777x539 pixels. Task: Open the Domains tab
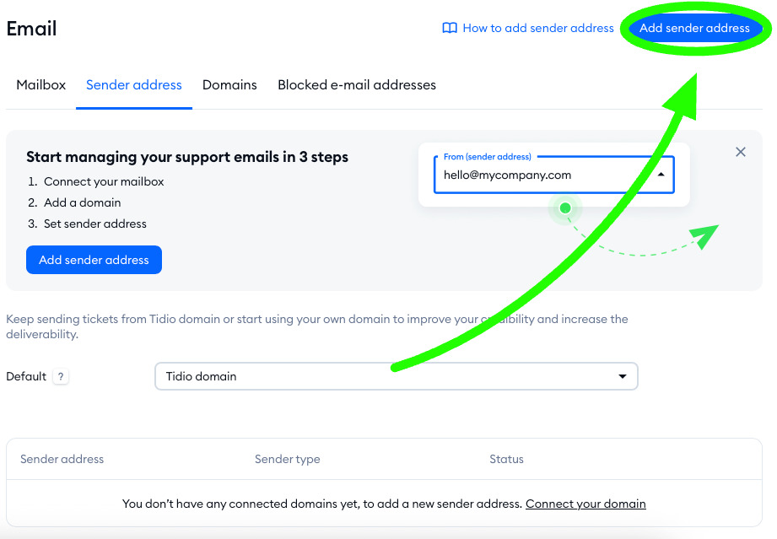(x=229, y=85)
